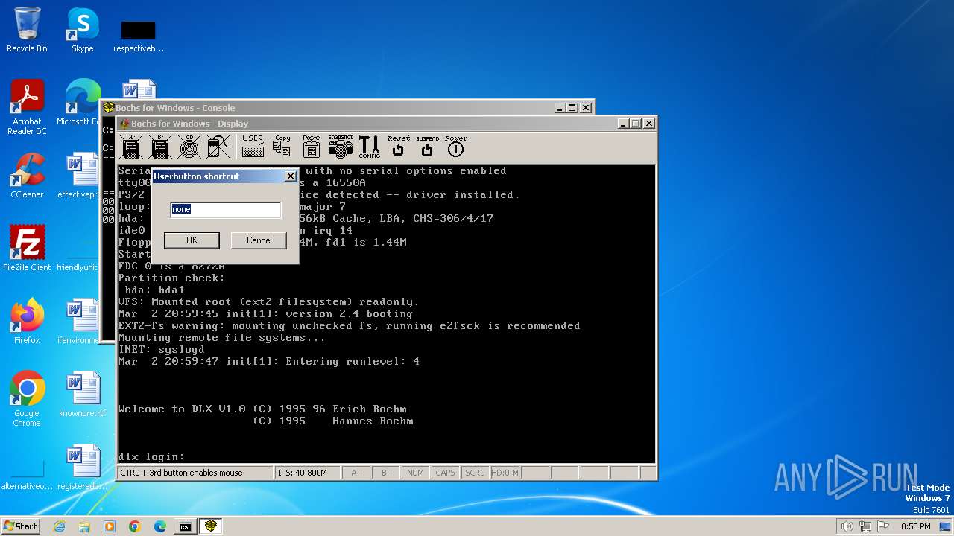Open the Skype desktop shortcut
This screenshot has height=536, width=954.
tap(82, 30)
